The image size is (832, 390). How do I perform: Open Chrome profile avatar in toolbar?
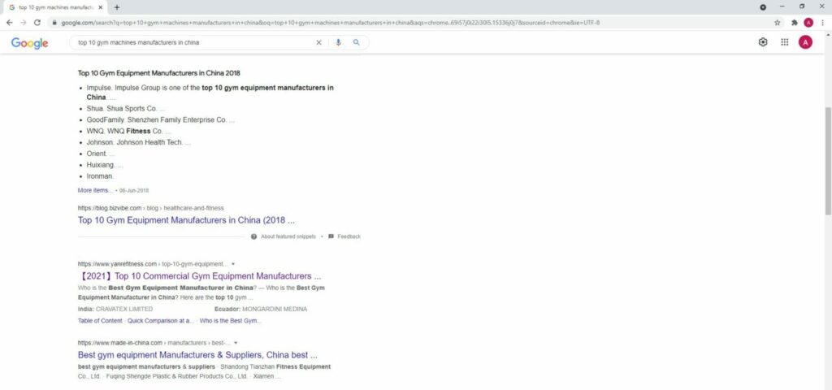tap(808, 23)
